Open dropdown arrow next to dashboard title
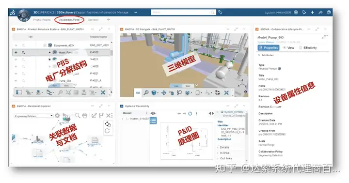The width and height of the screenshot is (349, 183). click(136, 13)
